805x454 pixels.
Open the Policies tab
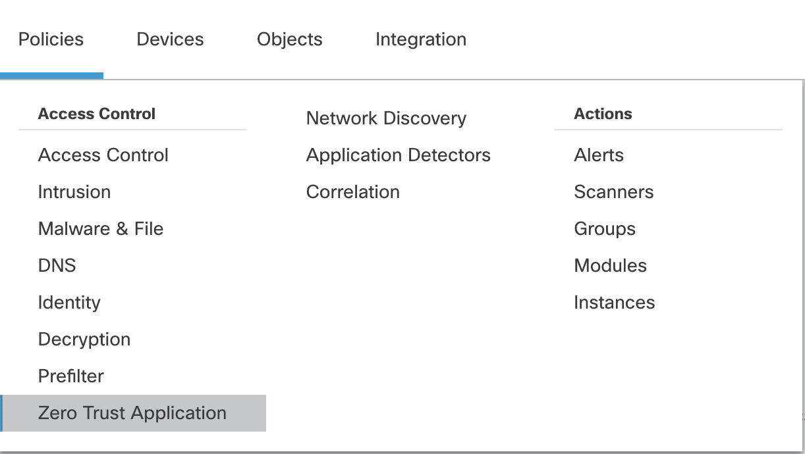[x=51, y=39]
